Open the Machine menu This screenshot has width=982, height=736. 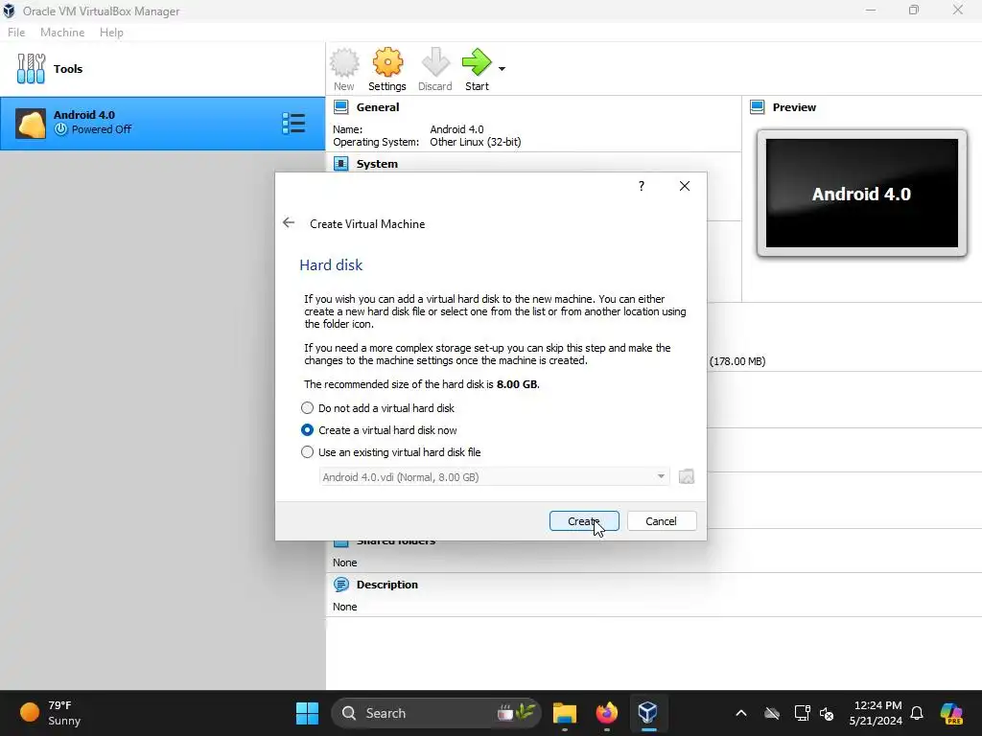[x=62, y=33]
